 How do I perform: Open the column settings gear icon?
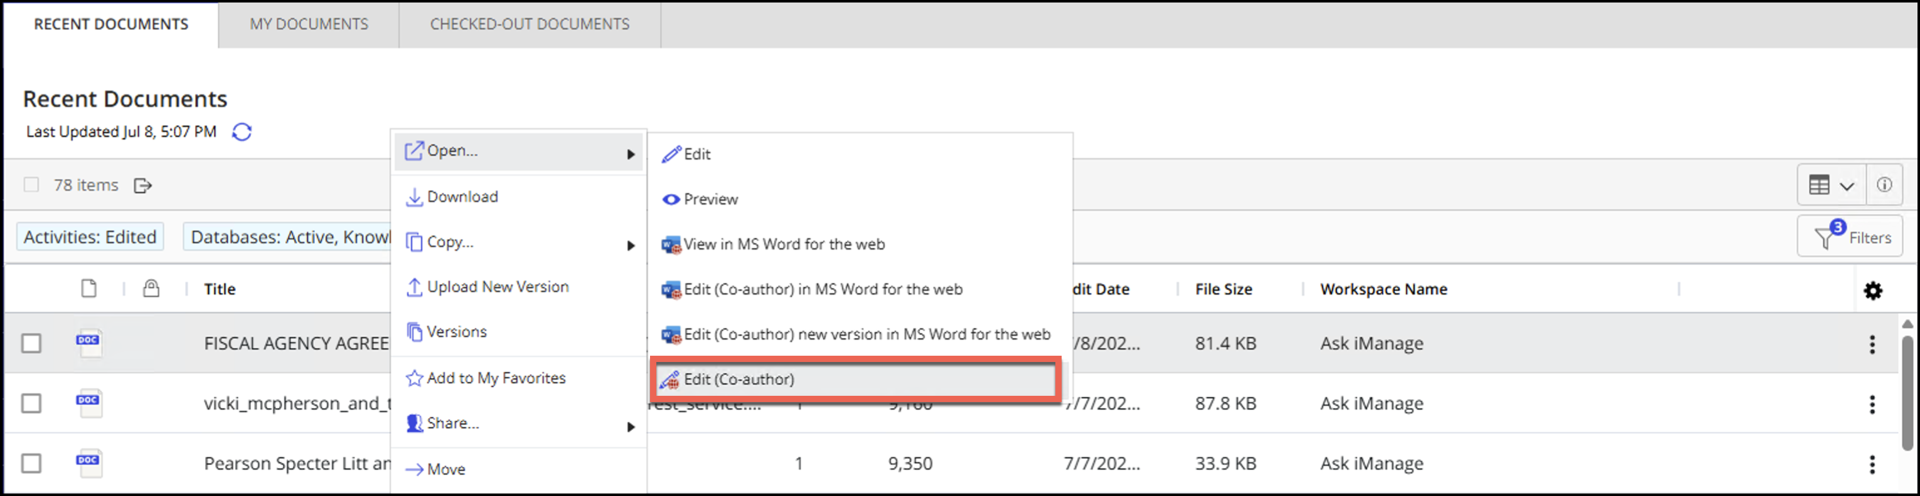coord(1872,290)
